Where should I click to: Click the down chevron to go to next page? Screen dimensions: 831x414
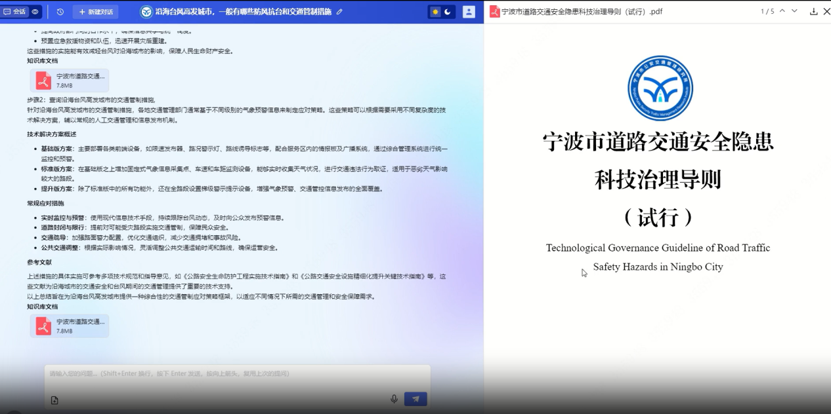coord(794,11)
